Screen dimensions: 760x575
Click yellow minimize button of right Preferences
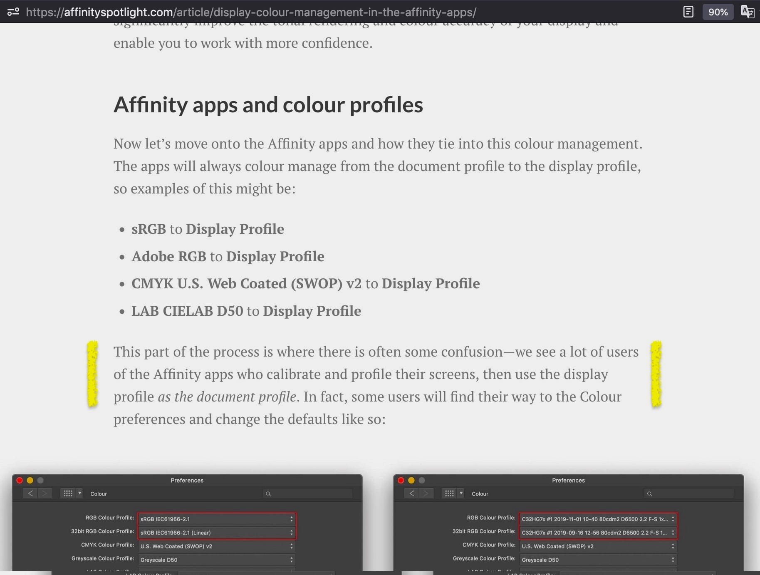[x=411, y=480]
